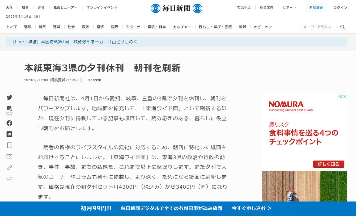Open the 政治 menu section
This screenshot has height=216, width=356.
tap(86, 27)
